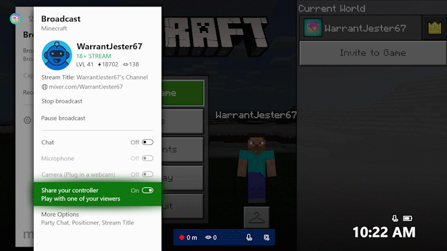This screenshot has height=251, width=447.
Task: Click the WarrantJester67 world player avatar
Action: click(x=313, y=28)
